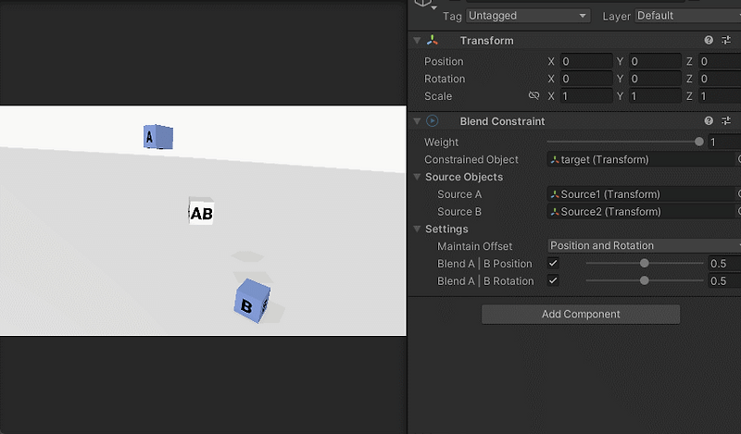The height and width of the screenshot is (434, 741).
Task: Open Blend Constraint preset settings icon
Action: pos(727,121)
